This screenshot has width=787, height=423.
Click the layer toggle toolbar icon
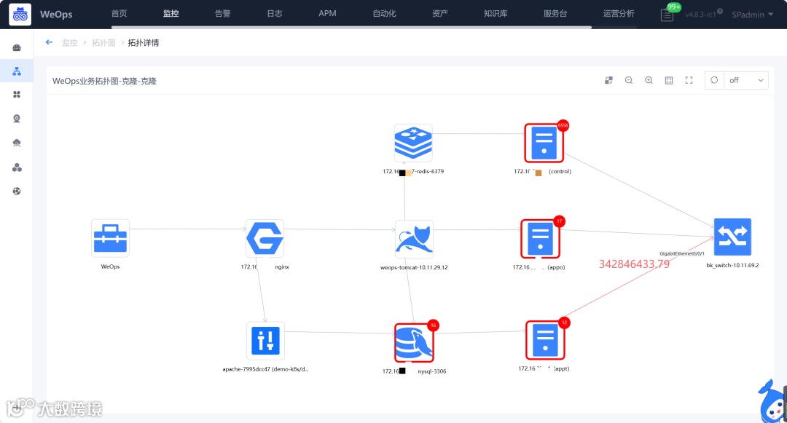click(x=608, y=80)
